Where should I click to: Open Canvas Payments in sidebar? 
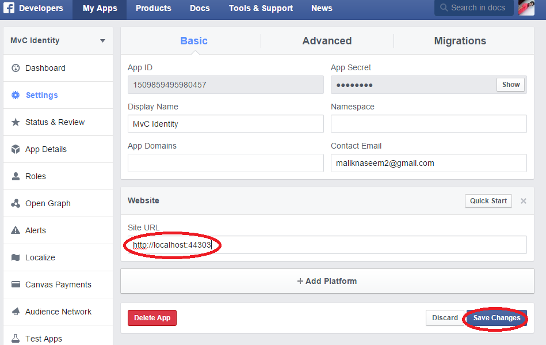click(x=58, y=285)
